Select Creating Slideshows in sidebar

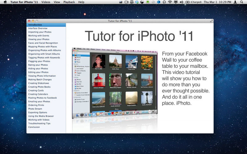tap(39, 83)
